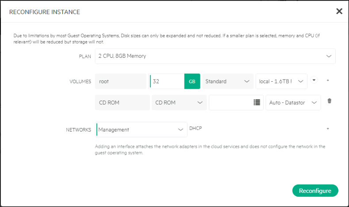Click the CD ROM name field
Screen dimensions: 349x207
pos(122,102)
